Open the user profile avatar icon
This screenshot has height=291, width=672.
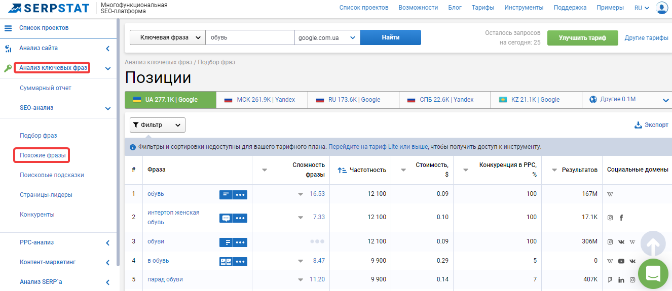pyautogui.click(x=662, y=8)
